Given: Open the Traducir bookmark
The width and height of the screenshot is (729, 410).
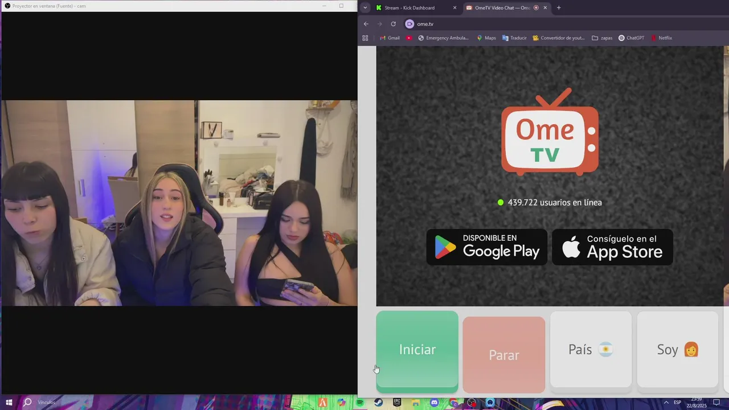Looking at the screenshot, I should [x=514, y=38].
